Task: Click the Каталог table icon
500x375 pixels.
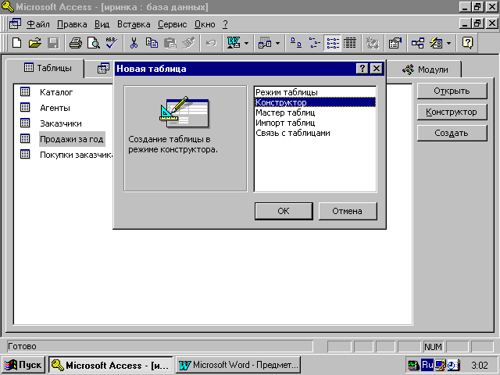Action: 25,92
